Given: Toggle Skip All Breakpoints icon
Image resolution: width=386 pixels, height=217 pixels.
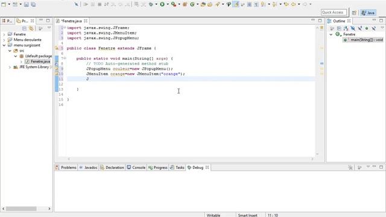Looking at the screenshot, I should pyautogui.click(x=77, y=4).
